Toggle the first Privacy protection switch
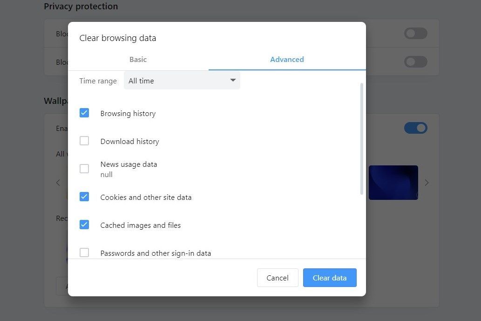The height and width of the screenshot is (321, 481). [x=415, y=34]
